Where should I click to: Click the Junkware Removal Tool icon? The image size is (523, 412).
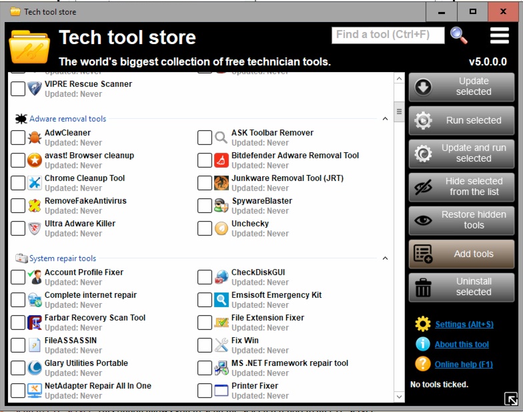click(x=221, y=183)
